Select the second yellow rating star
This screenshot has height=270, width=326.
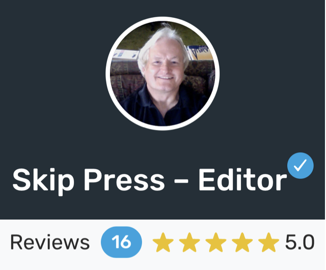point(189,242)
